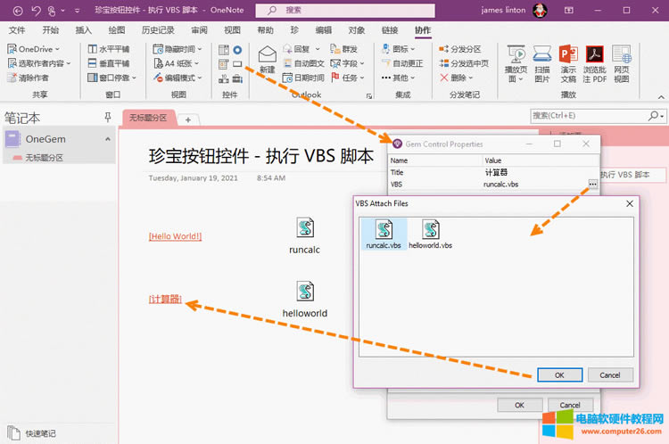Image resolution: width=669 pixels, height=444 pixels.
Task: Open 浏览批注 PDF tool
Action: (595, 62)
